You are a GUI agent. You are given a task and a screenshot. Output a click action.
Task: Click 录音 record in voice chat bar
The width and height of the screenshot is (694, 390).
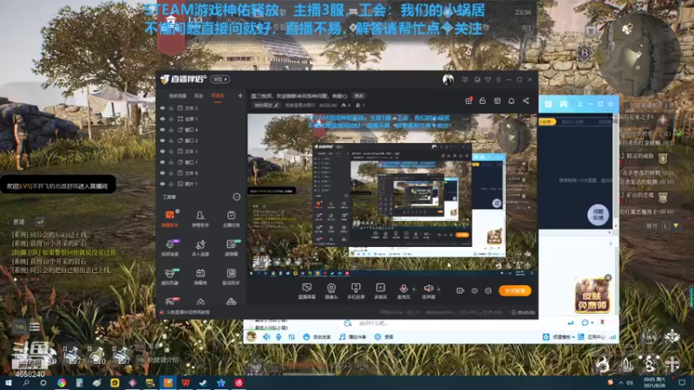(383, 337)
